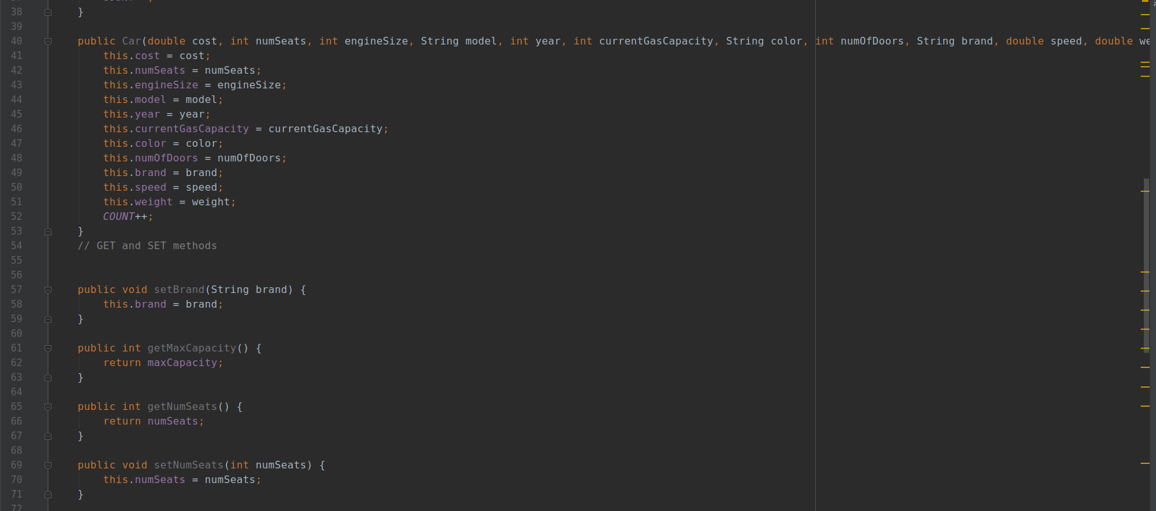
Task: Click 'this.numSeats = numSeats;' on line 70
Action: 182,480
